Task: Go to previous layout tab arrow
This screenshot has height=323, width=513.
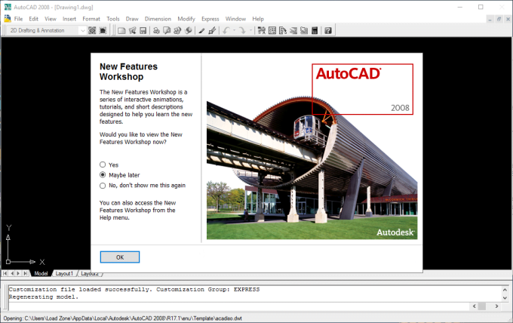Action: tap(12, 273)
